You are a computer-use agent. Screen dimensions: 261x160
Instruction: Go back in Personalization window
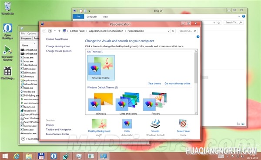44,31
